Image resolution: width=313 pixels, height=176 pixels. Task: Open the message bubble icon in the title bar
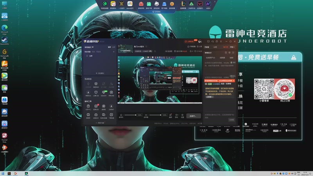tap(208, 41)
